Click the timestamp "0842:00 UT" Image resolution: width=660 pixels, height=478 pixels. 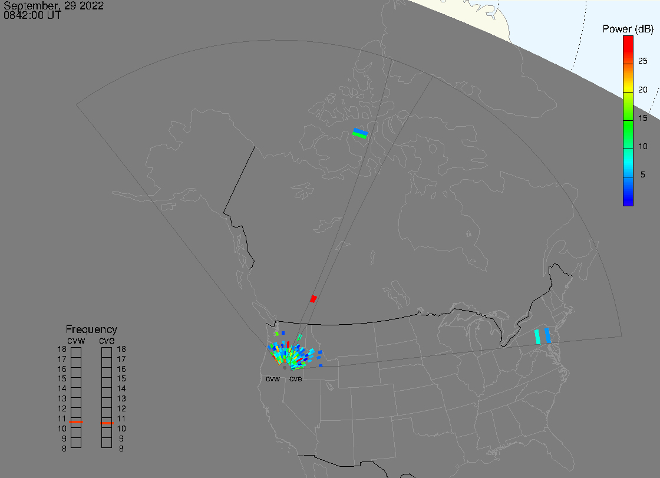pyautogui.click(x=32, y=15)
